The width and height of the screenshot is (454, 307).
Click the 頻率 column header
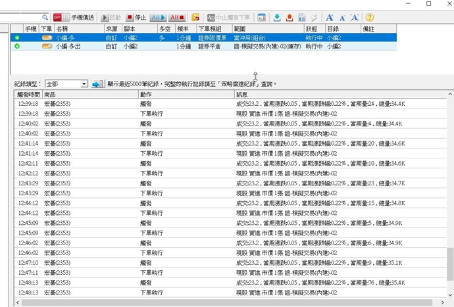(x=185, y=30)
